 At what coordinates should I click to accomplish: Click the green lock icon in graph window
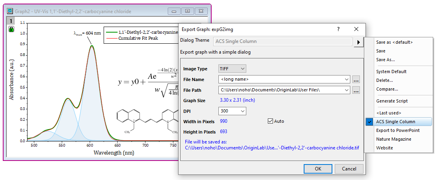click(x=11, y=29)
